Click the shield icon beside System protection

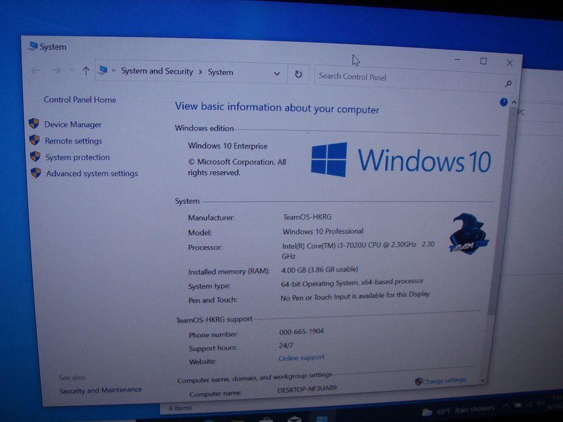click(x=35, y=157)
